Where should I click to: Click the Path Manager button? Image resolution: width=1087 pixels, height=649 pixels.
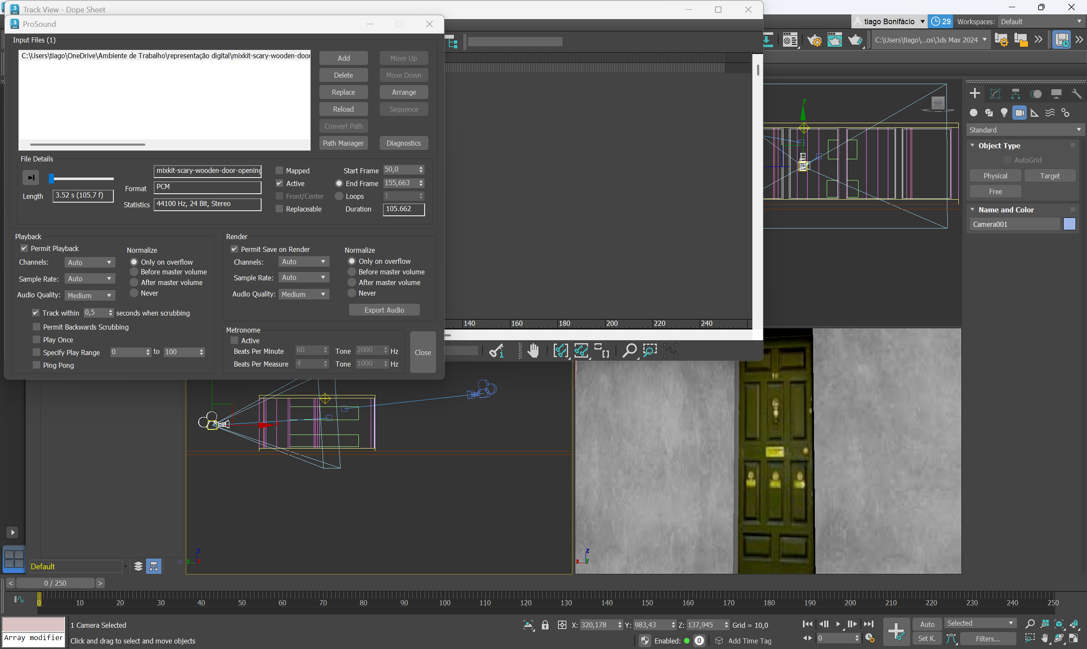click(x=343, y=143)
